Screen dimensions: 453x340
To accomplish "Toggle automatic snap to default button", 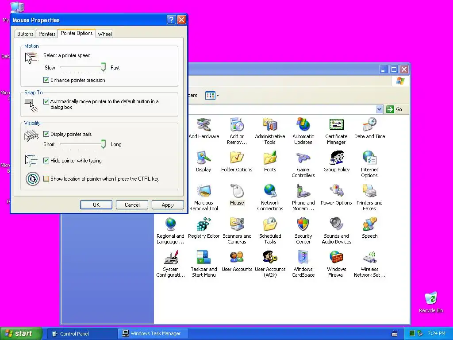I will click(46, 101).
